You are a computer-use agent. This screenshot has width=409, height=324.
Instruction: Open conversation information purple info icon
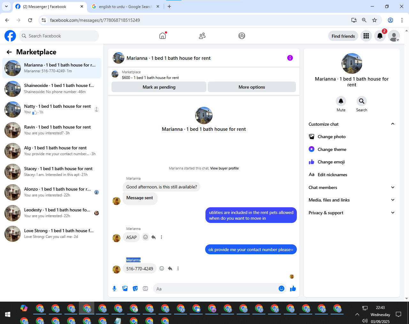[x=290, y=58]
